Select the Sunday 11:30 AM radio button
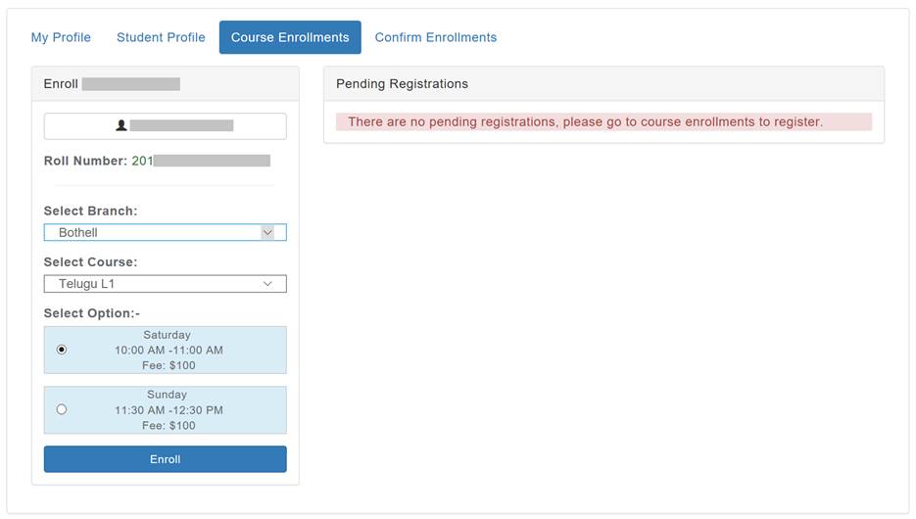Screen dimensions: 916x519 coord(62,410)
